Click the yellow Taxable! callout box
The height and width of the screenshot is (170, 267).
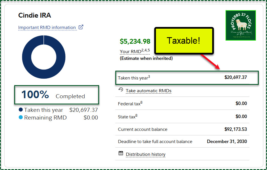183,41
